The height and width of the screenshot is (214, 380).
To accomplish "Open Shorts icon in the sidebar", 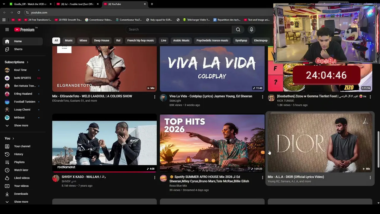I will 7,49.
